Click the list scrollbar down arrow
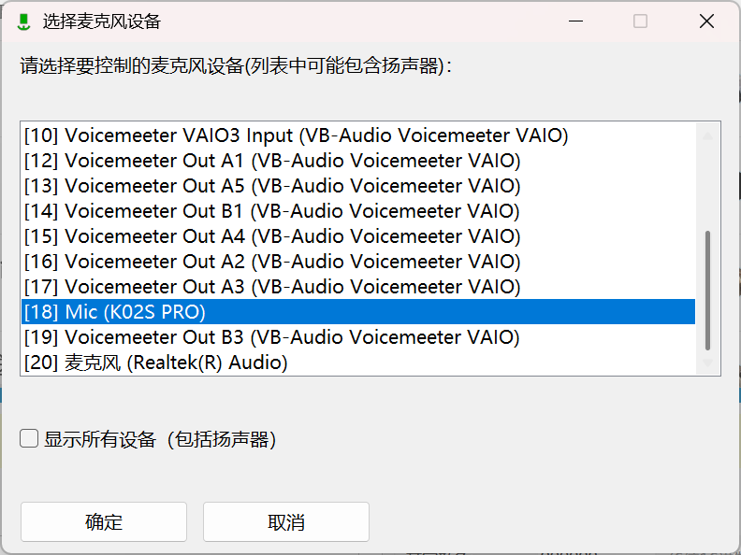This screenshot has width=741, height=555. pos(707,363)
